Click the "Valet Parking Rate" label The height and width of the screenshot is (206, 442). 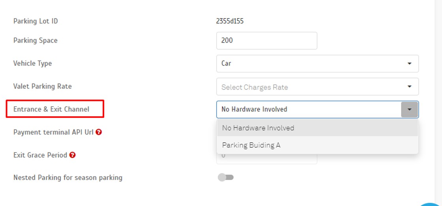point(43,86)
